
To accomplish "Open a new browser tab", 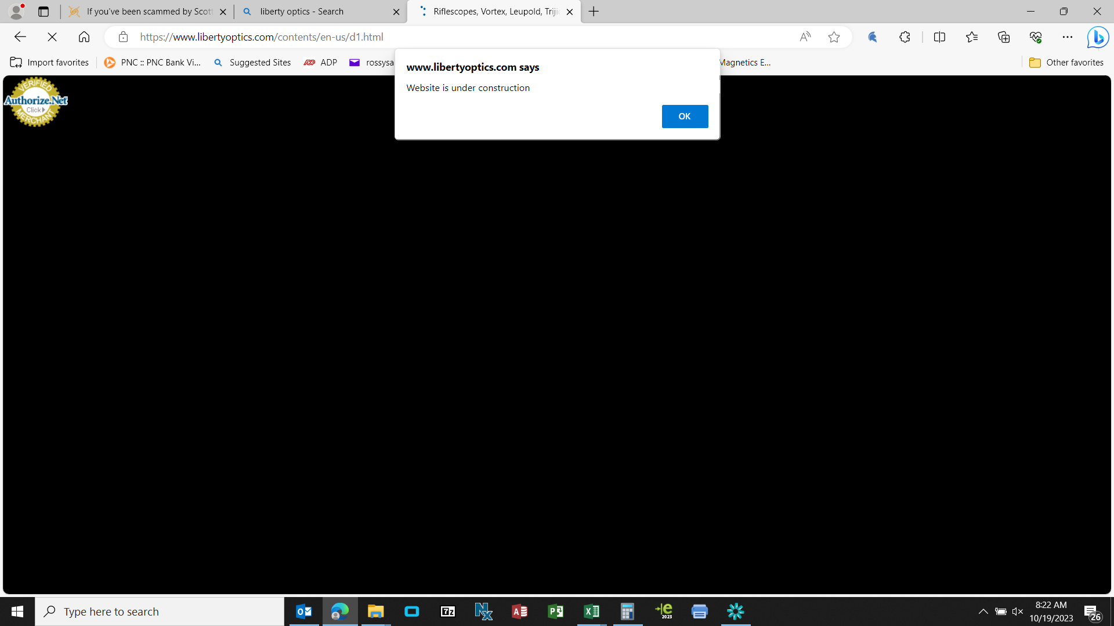I will point(594,12).
